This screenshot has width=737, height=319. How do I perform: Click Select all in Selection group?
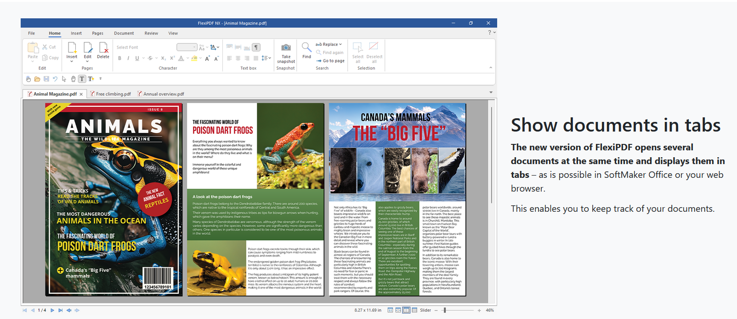point(358,53)
